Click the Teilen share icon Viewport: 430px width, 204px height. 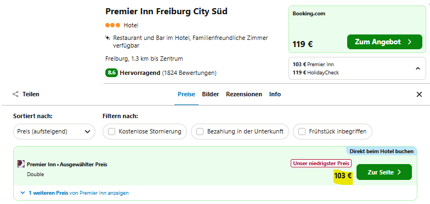[15, 94]
